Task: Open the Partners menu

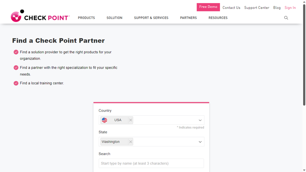Action: click(x=188, y=18)
